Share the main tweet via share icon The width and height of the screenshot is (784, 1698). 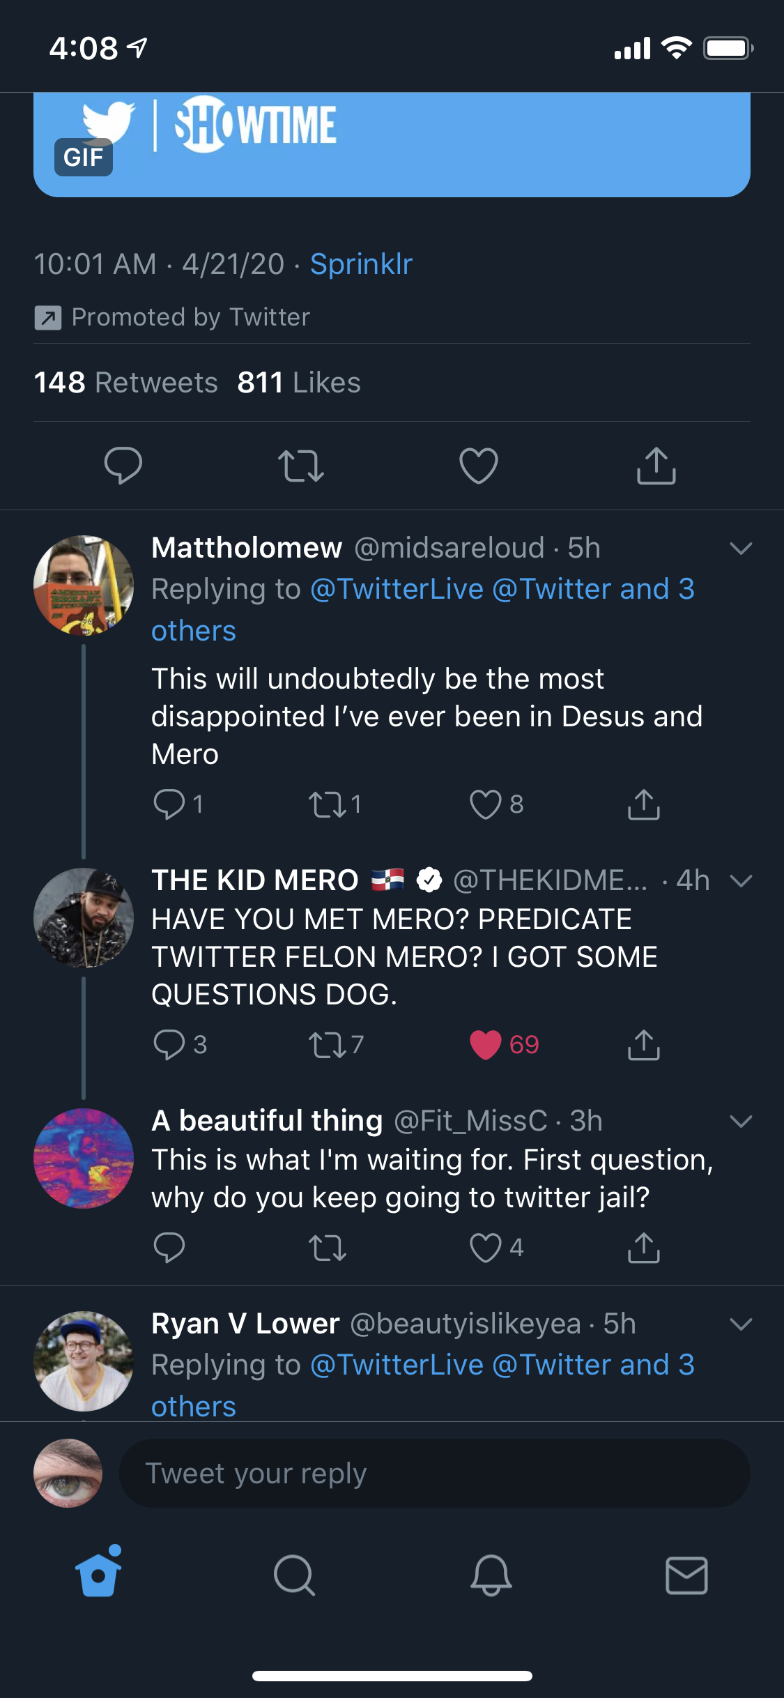(x=656, y=466)
